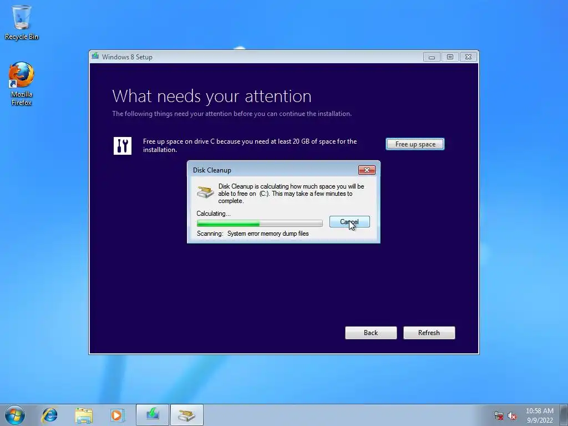Click the network status tray icon
The image size is (568, 426).
499,415
